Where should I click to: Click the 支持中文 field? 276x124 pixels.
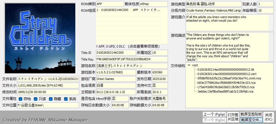pyautogui.click(x=160, y=86)
